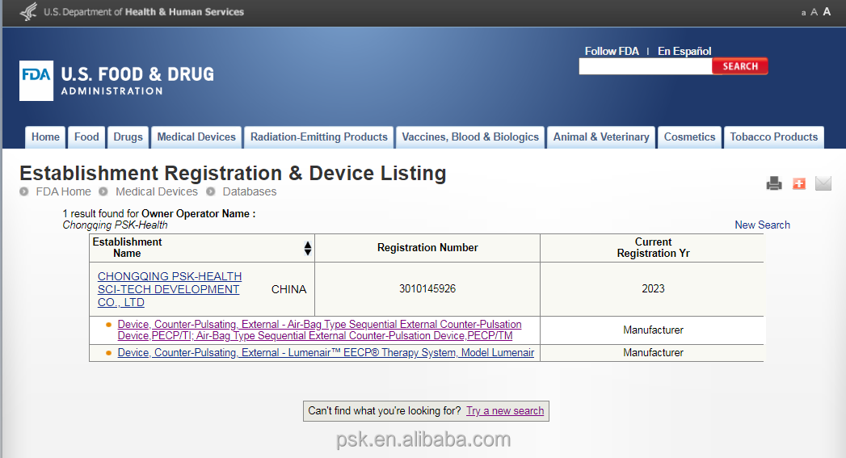Open Chongqing PSK-Health establishment link

[x=169, y=289]
